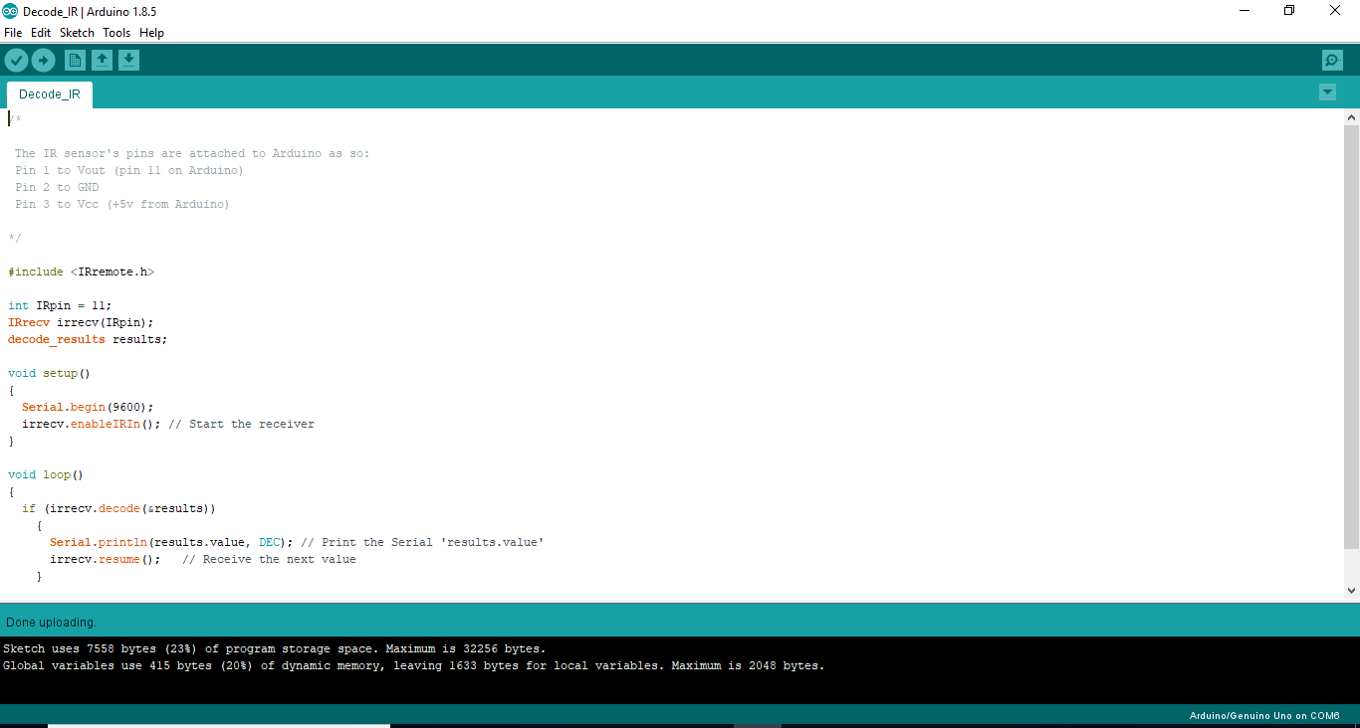The height and width of the screenshot is (728, 1360).
Task: Click the comment 'Pin 3 to Vcc' line
Action: click(122, 204)
